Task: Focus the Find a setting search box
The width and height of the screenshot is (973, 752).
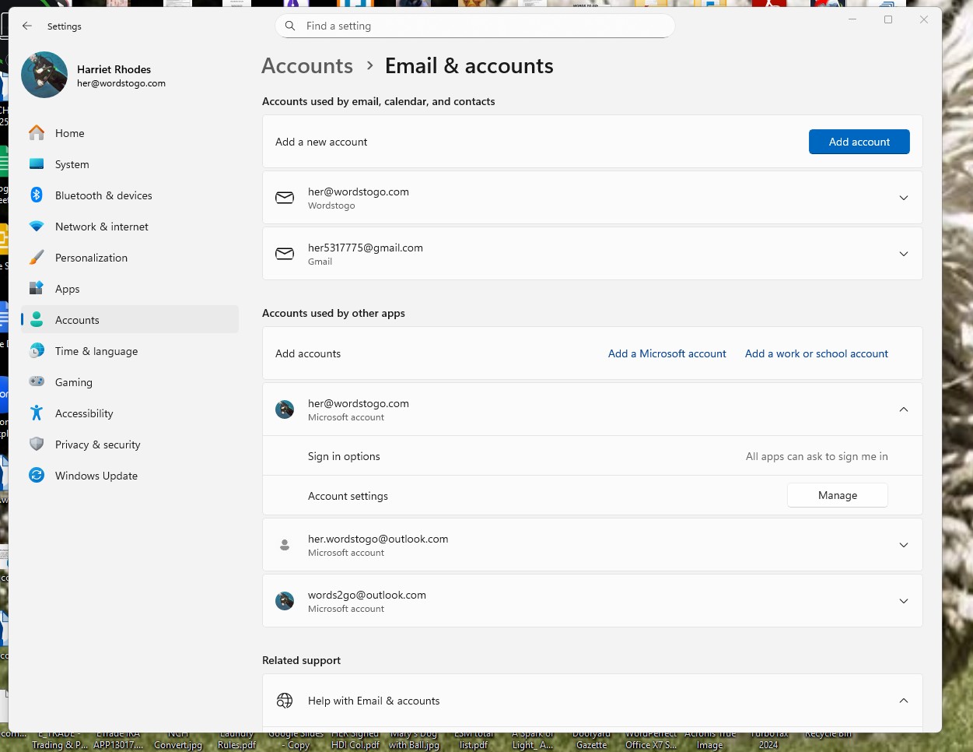Action: point(474,26)
